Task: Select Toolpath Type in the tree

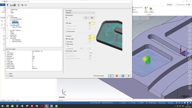Action: (14, 9)
